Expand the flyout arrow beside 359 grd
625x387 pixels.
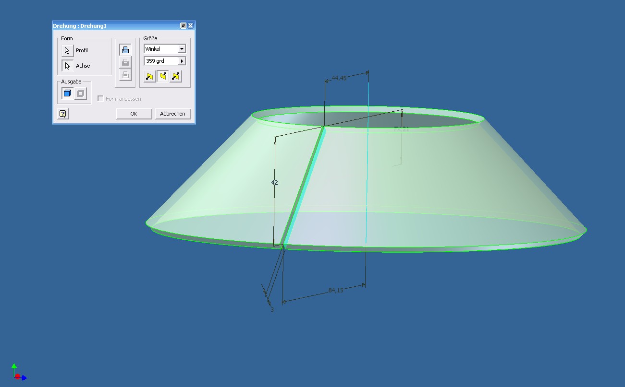182,61
